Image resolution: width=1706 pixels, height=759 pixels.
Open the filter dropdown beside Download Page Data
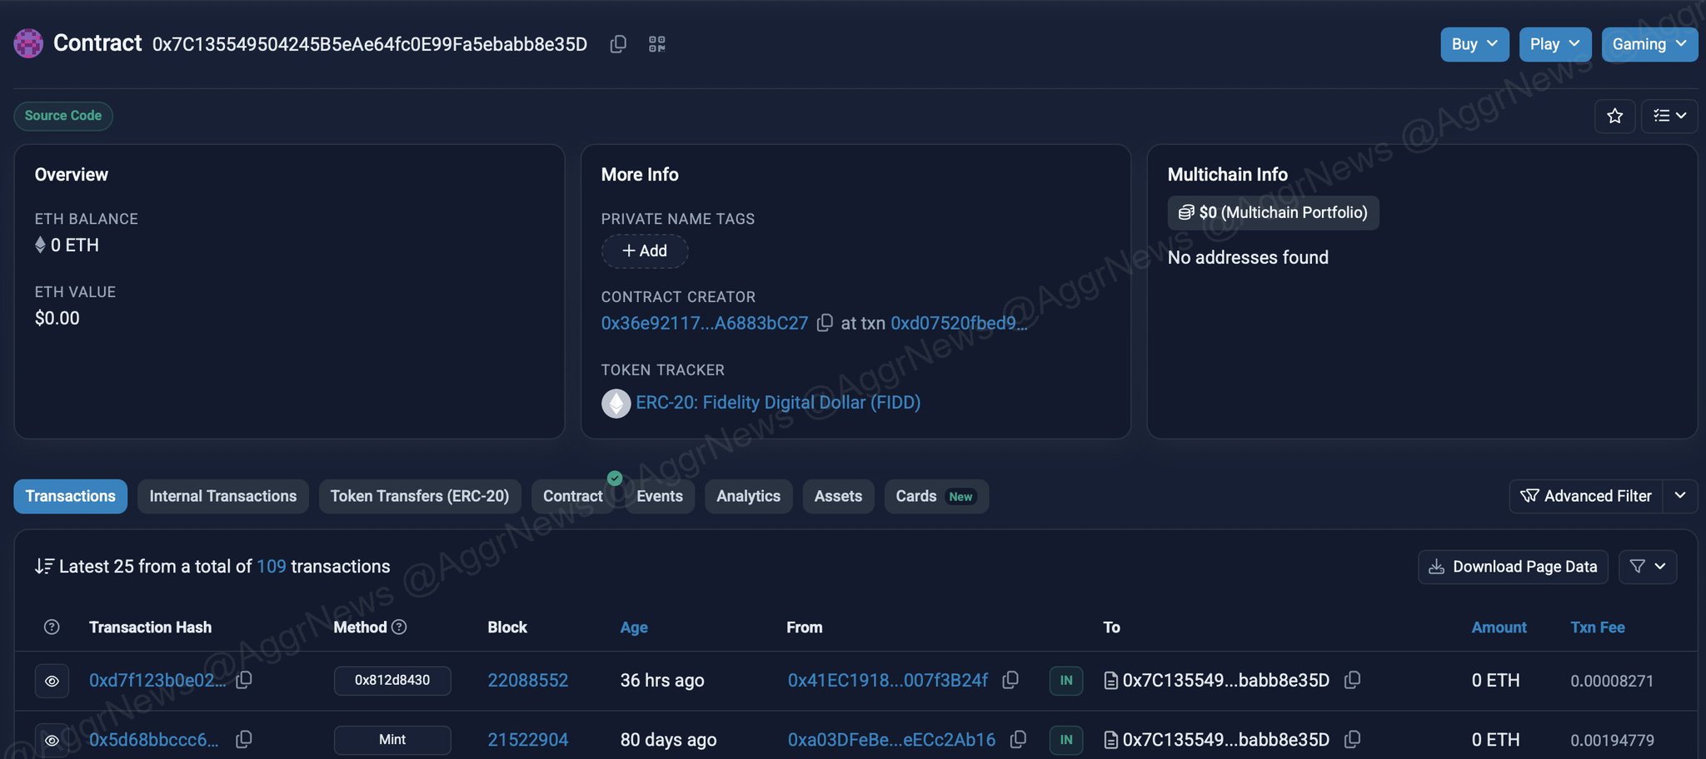point(1647,567)
